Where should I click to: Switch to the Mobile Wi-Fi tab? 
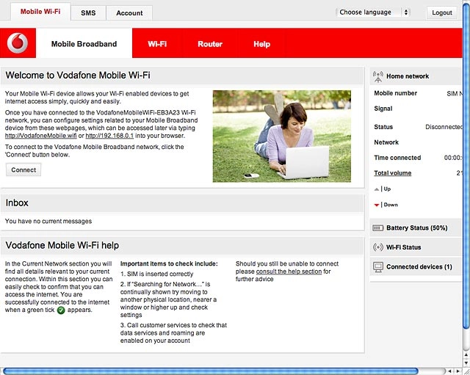coord(40,12)
